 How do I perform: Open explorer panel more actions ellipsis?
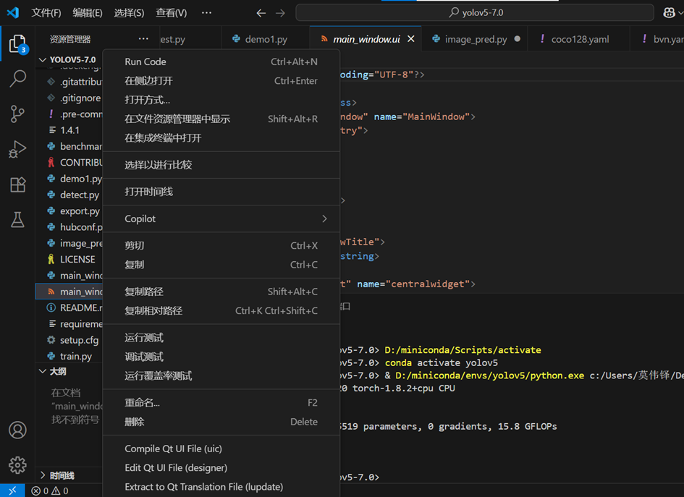[x=143, y=39]
